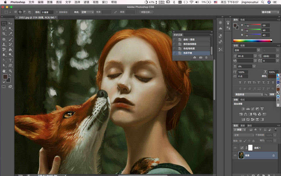
Task: Open the 仿宋 font family dropdown
Action: click(x=258, y=50)
